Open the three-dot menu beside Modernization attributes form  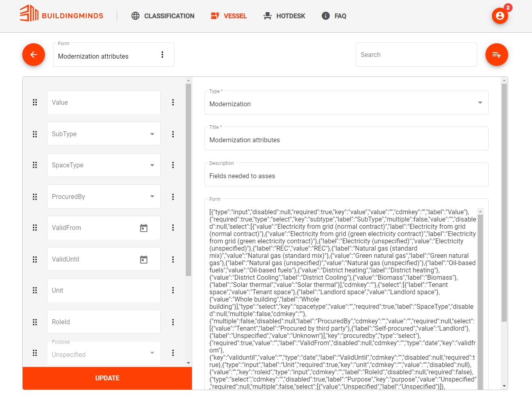pos(162,55)
